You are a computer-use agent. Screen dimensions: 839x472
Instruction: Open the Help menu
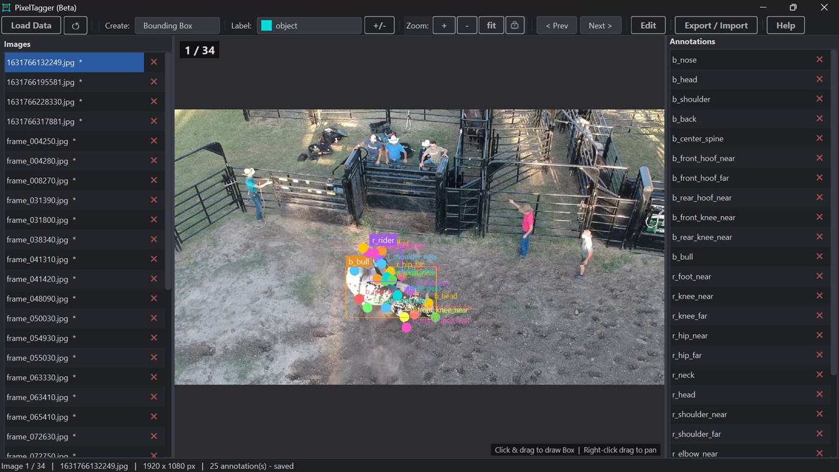click(x=786, y=26)
